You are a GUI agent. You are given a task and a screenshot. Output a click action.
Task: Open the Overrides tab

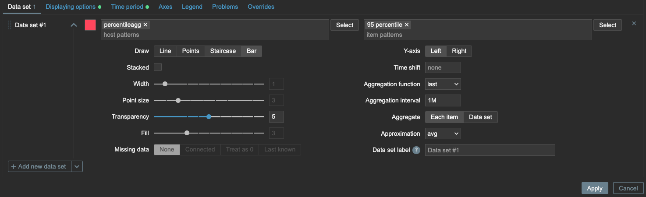(261, 7)
